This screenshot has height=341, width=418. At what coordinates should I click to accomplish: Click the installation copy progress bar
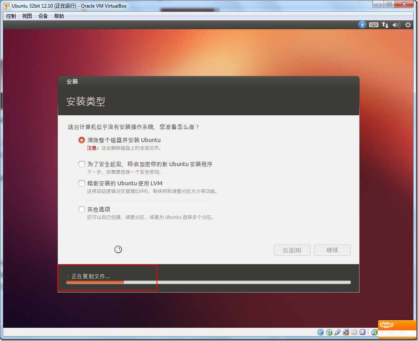[x=209, y=283]
